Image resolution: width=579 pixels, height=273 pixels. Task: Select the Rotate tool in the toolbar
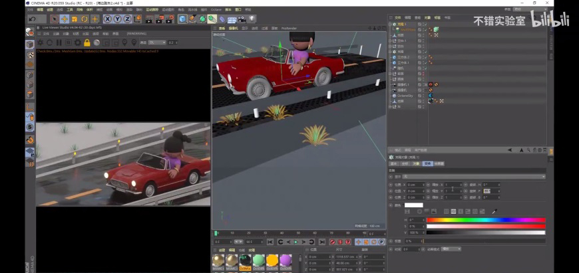85,19
